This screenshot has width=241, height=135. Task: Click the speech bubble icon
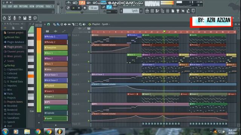pos(35,18)
